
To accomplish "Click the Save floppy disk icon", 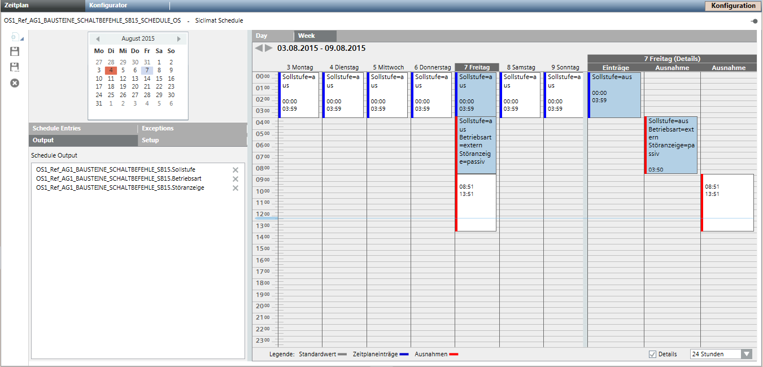I will pyautogui.click(x=15, y=52).
